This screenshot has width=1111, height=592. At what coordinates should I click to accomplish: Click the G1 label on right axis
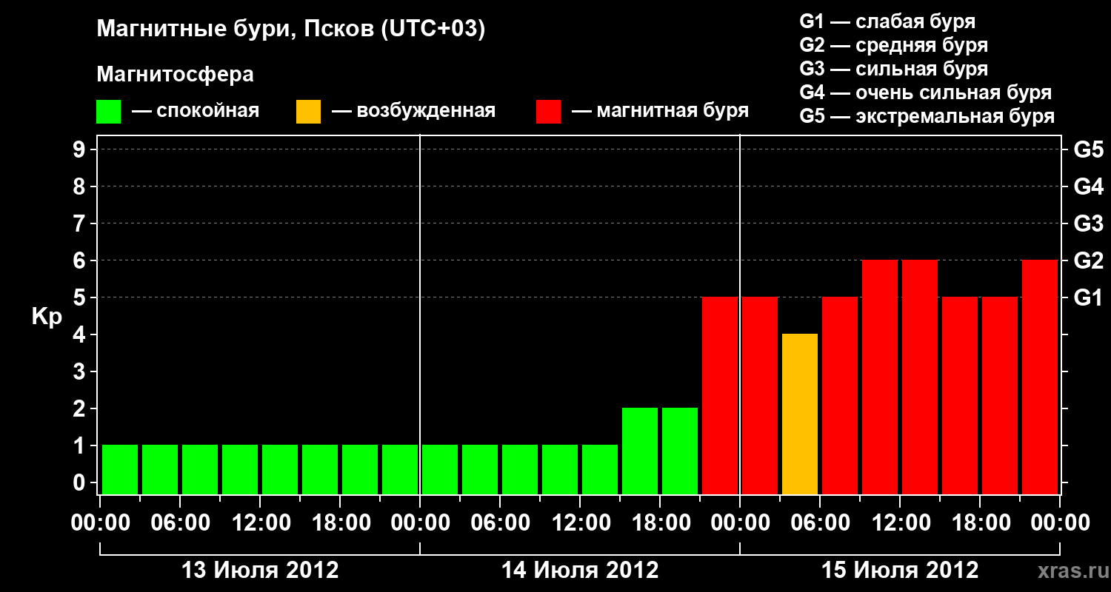click(1089, 297)
